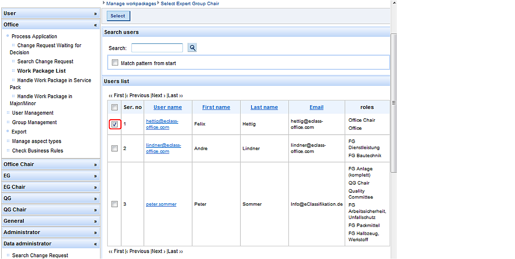Select the checkbox for Peter Sommer
The image size is (515, 259).
coord(114,204)
